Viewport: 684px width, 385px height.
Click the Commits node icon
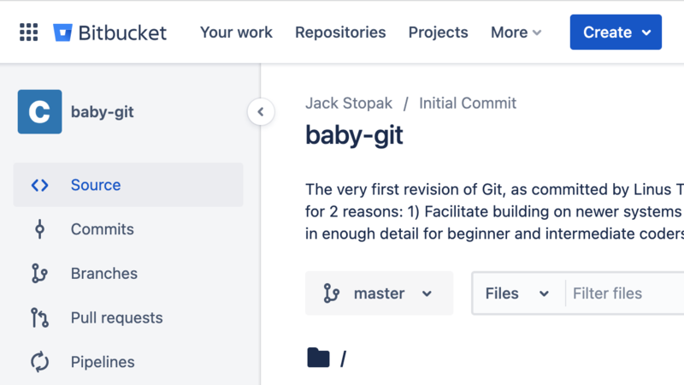(39, 229)
